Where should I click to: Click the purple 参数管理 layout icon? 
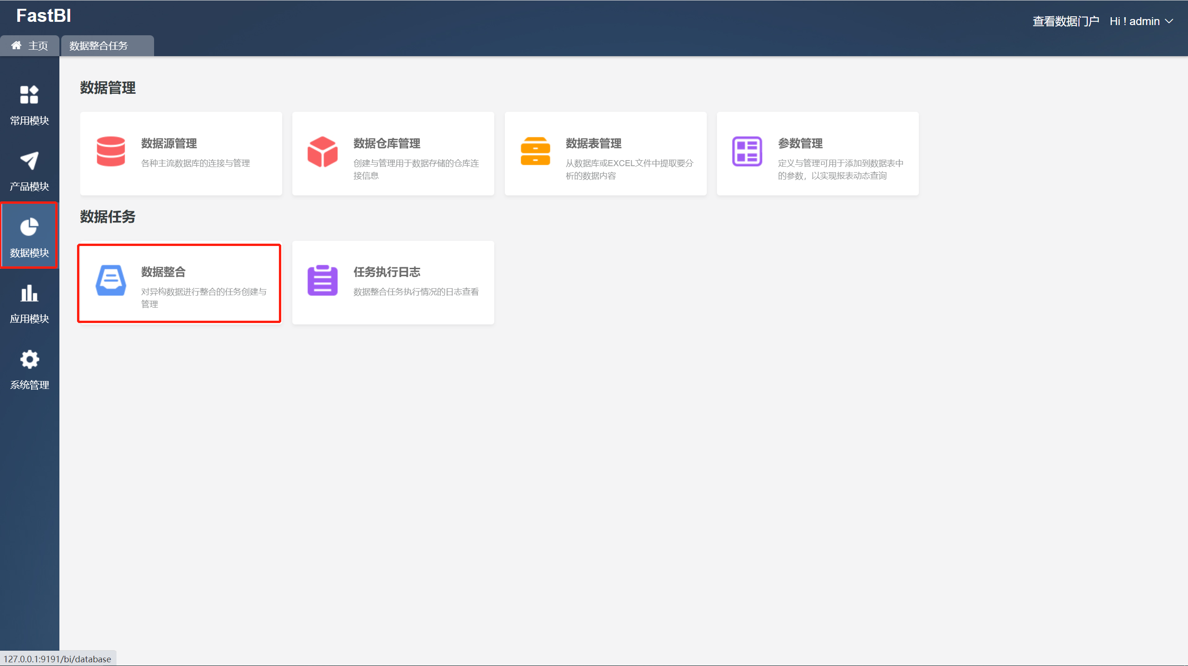point(747,151)
